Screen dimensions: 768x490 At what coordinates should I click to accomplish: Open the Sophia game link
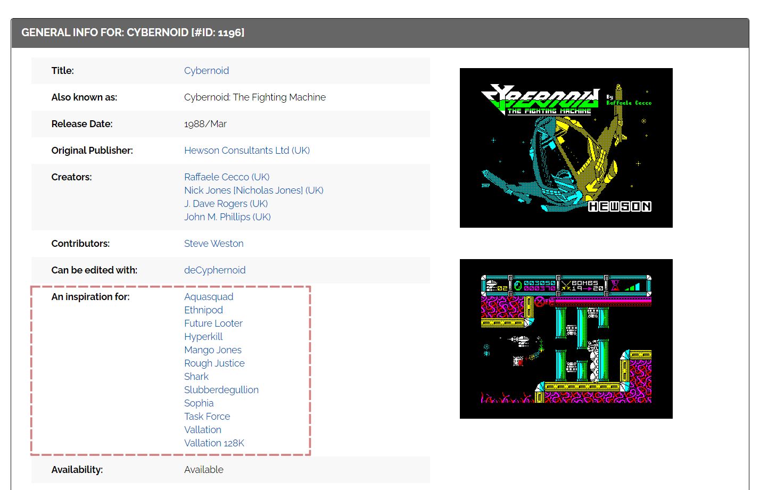point(199,403)
